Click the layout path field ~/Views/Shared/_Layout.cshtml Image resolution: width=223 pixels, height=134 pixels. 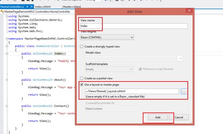[x=132, y=91]
